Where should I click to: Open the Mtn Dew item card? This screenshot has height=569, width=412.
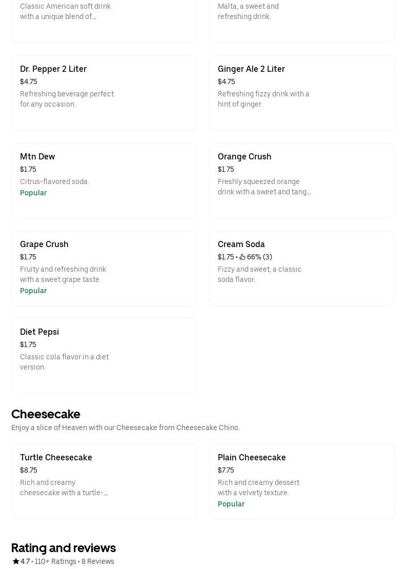point(104,180)
